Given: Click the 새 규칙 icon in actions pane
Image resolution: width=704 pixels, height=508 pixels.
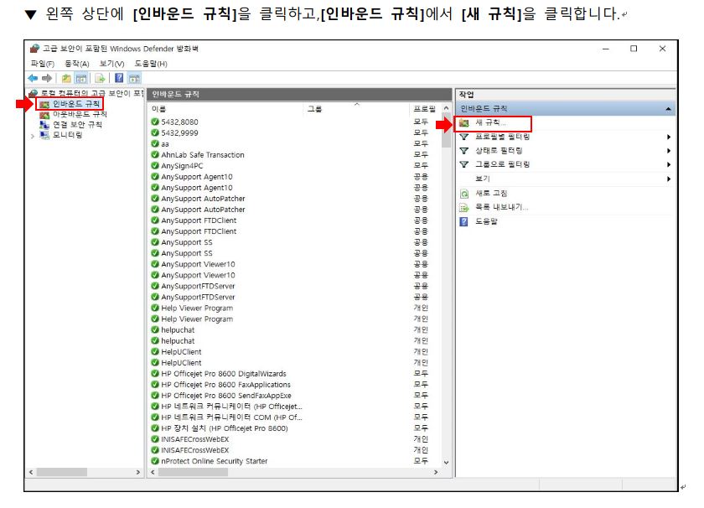Looking at the screenshot, I should click(464, 122).
